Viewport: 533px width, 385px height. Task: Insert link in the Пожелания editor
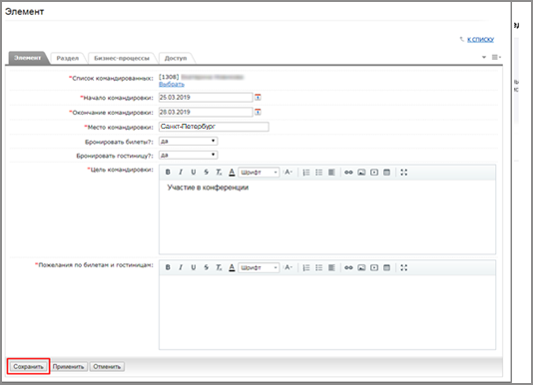tap(348, 267)
